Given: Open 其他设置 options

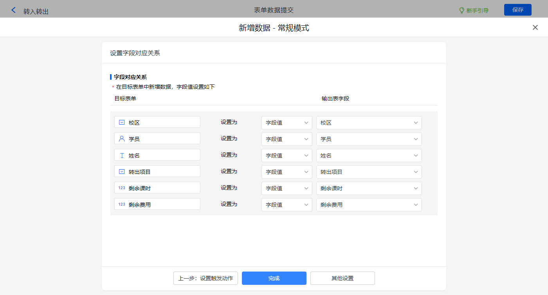Looking at the screenshot, I should click(342, 278).
